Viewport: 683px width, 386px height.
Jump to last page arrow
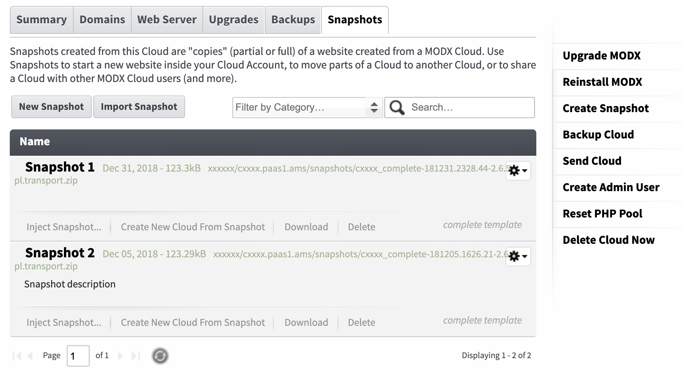[136, 356]
